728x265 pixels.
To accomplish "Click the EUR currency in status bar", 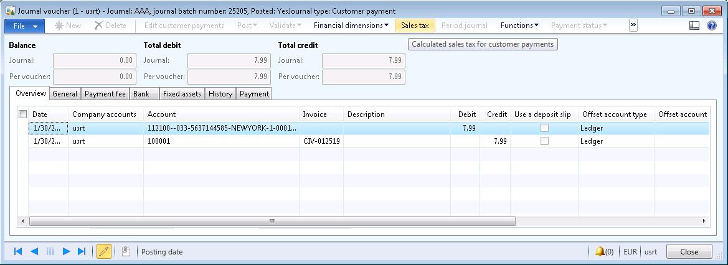I will point(630,251).
